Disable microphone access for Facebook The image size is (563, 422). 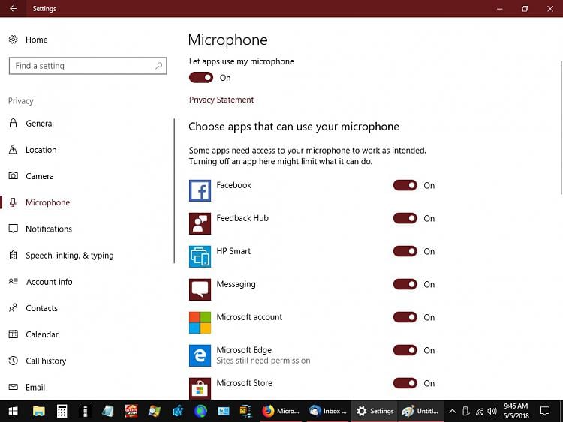click(x=405, y=185)
